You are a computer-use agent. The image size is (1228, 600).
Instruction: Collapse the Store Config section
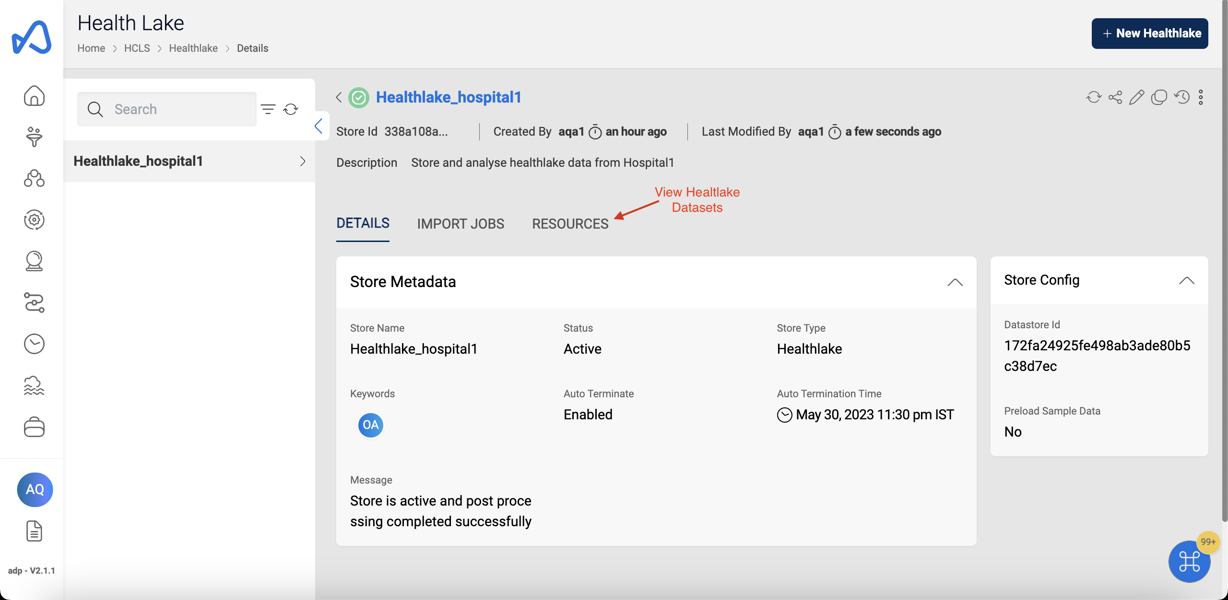[x=1187, y=280]
